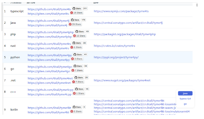
Task: Click the 48 star count badge
Action: (x=85, y=43)
